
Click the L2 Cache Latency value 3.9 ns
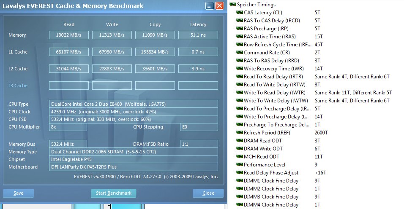198,69
